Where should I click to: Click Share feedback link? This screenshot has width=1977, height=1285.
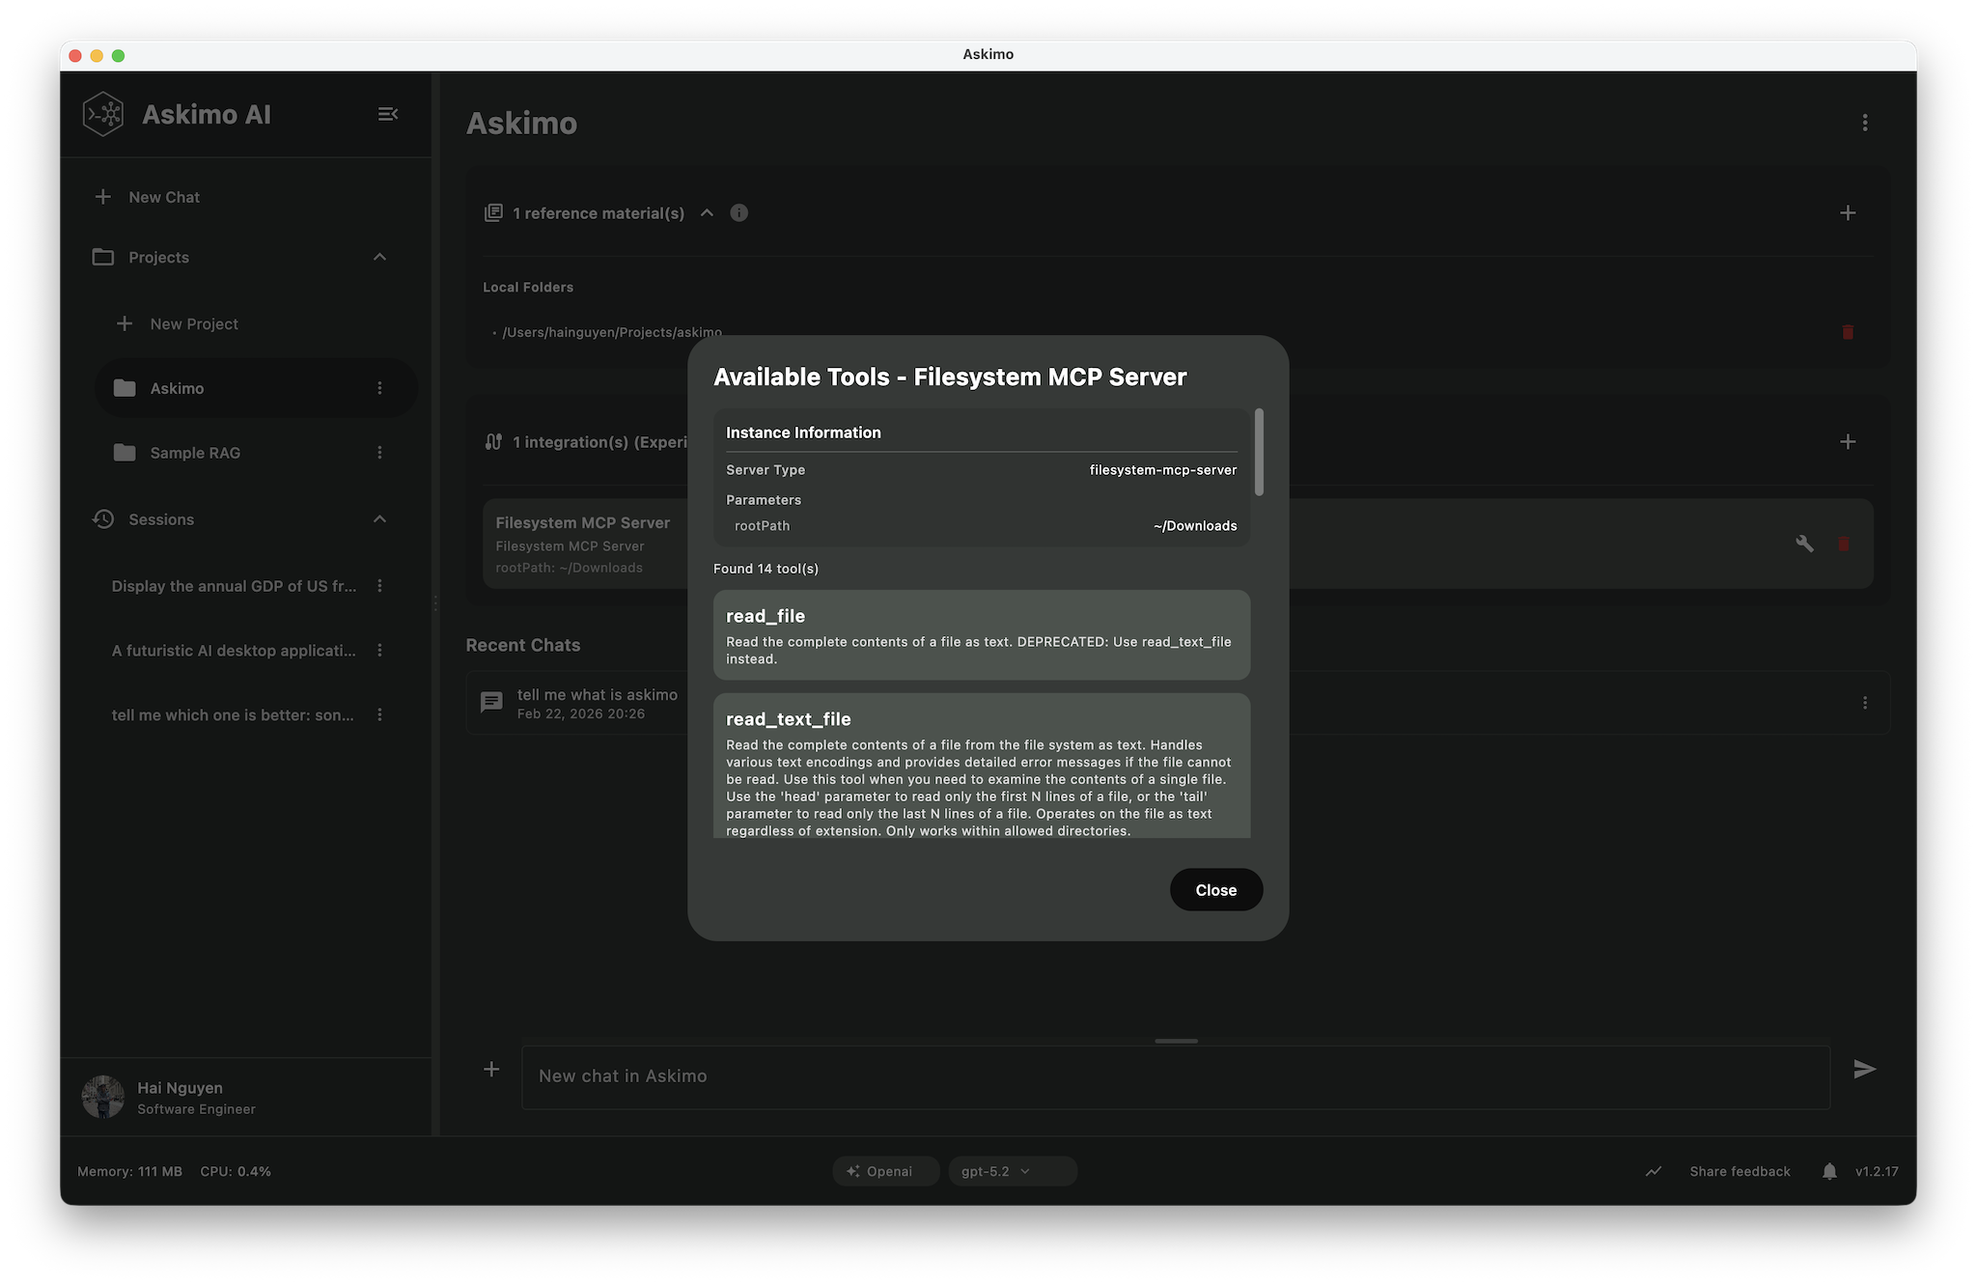[x=1740, y=1171]
